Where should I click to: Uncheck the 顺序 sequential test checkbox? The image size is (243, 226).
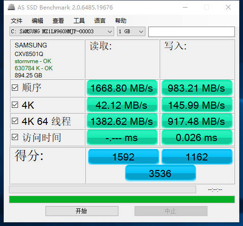point(15,87)
